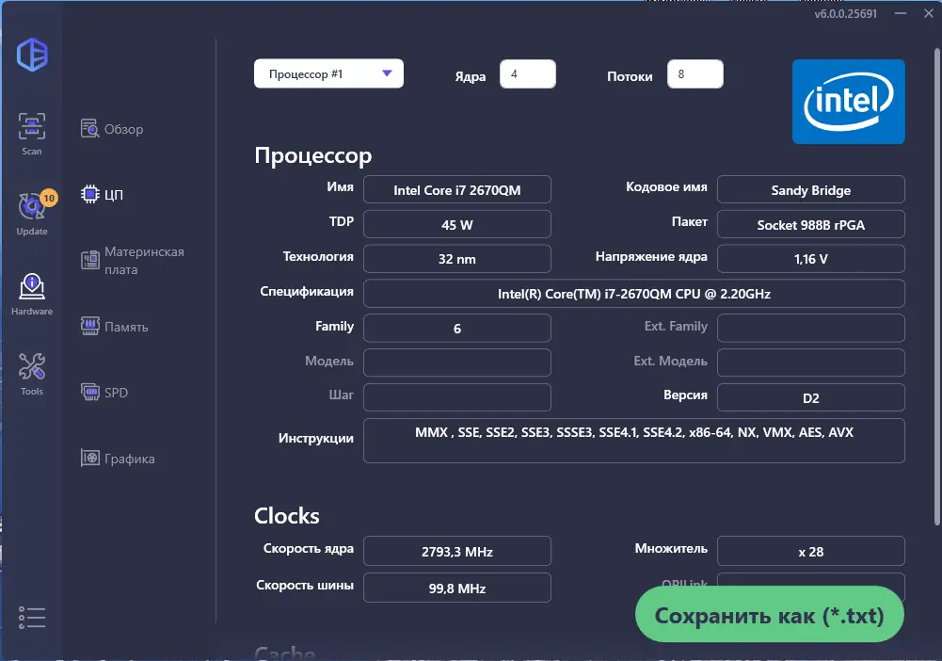Click the Материнская плата board icon
942x661 pixels.
pos(90,260)
